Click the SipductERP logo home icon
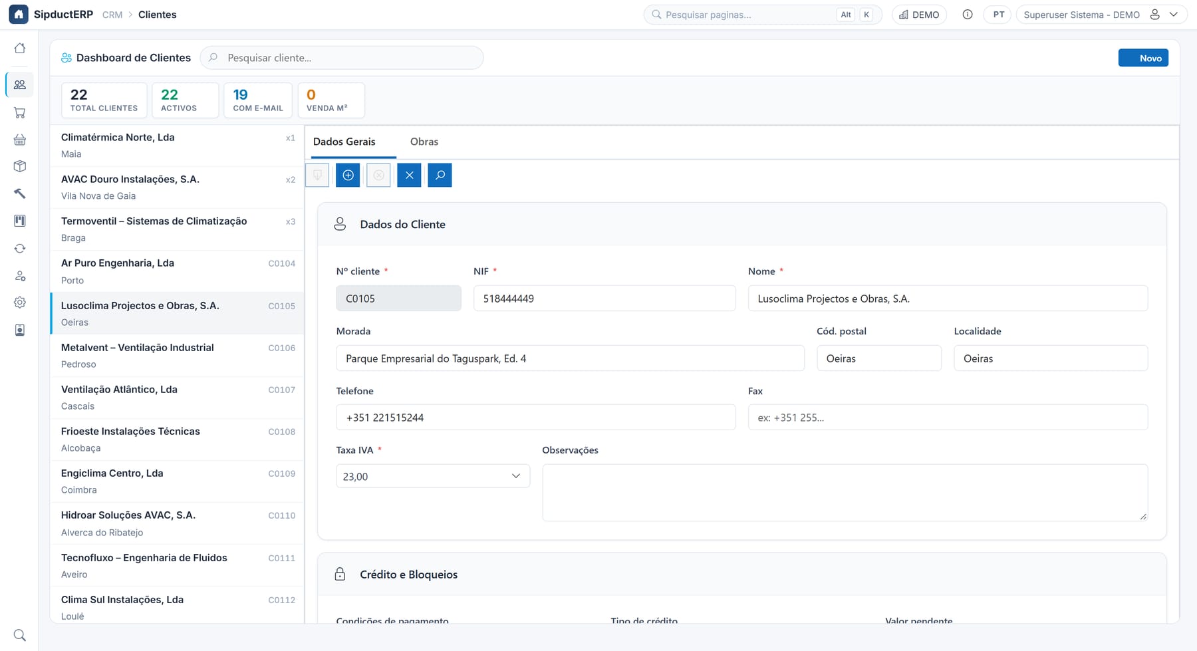The image size is (1197, 651). (19, 15)
